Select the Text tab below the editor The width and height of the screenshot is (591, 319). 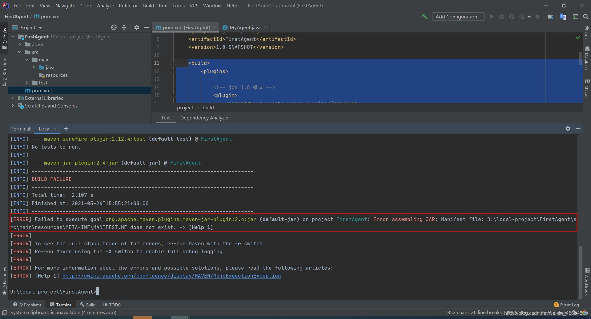coord(166,118)
